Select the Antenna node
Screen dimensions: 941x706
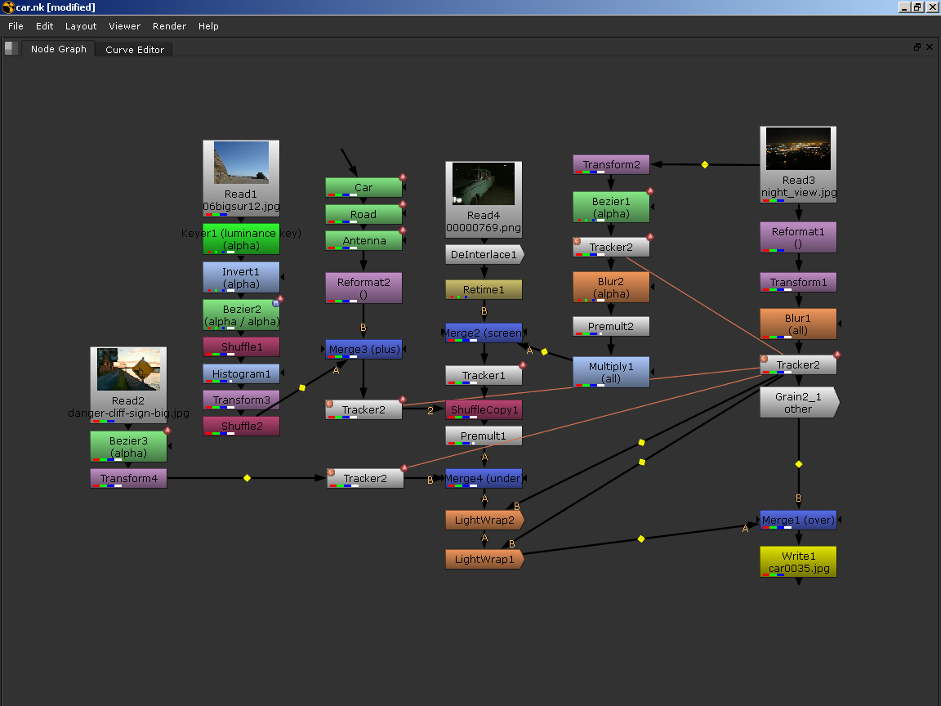363,241
